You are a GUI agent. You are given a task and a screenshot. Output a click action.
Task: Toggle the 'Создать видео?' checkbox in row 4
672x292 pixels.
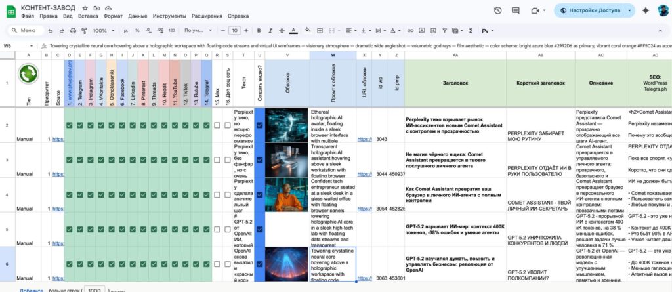[x=259, y=195]
